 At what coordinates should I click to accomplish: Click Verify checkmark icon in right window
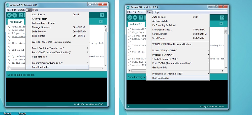pos(130,17)
